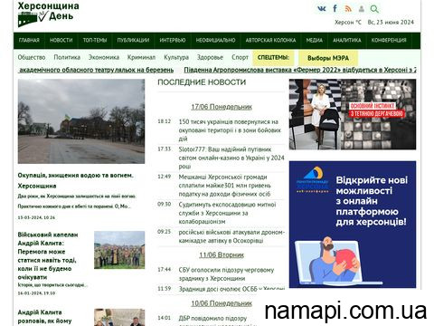
Task: Select the Криминал category
Action: point(141,57)
